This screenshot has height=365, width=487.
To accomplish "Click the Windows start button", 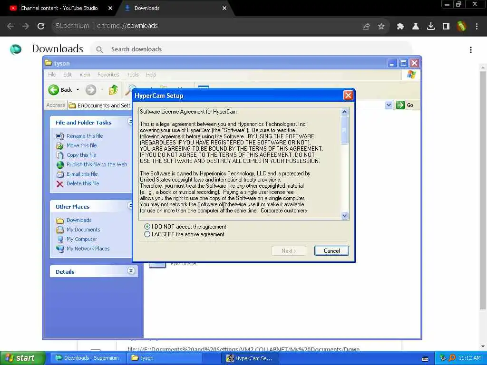I will (22, 358).
